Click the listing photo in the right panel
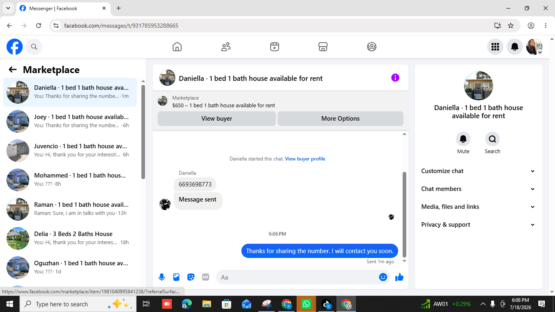The image size is (555, 312). tap(479, 86)
